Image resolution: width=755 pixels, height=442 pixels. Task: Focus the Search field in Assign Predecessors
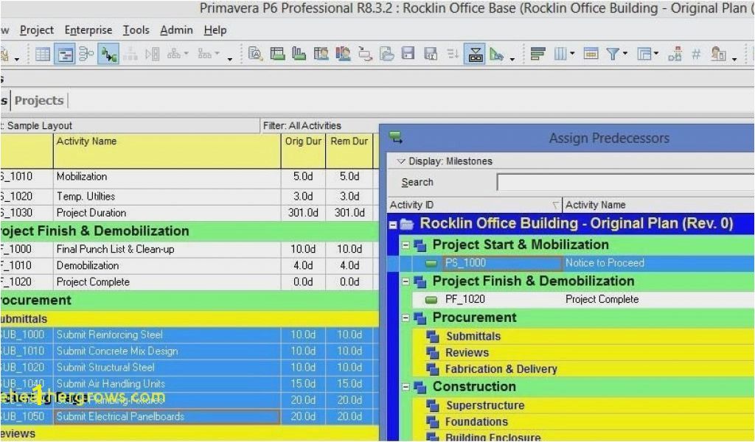pyautogui.click(x=625, y=182)
